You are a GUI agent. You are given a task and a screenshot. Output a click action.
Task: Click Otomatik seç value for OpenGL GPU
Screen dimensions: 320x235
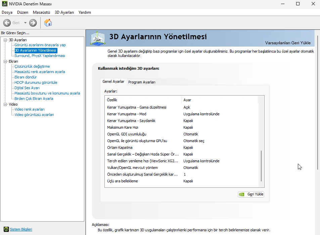pos(194,141)
